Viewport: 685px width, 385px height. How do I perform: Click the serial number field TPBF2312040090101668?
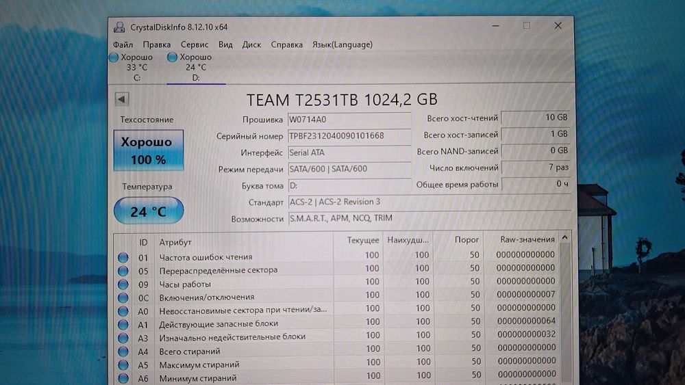pos(349,136)
